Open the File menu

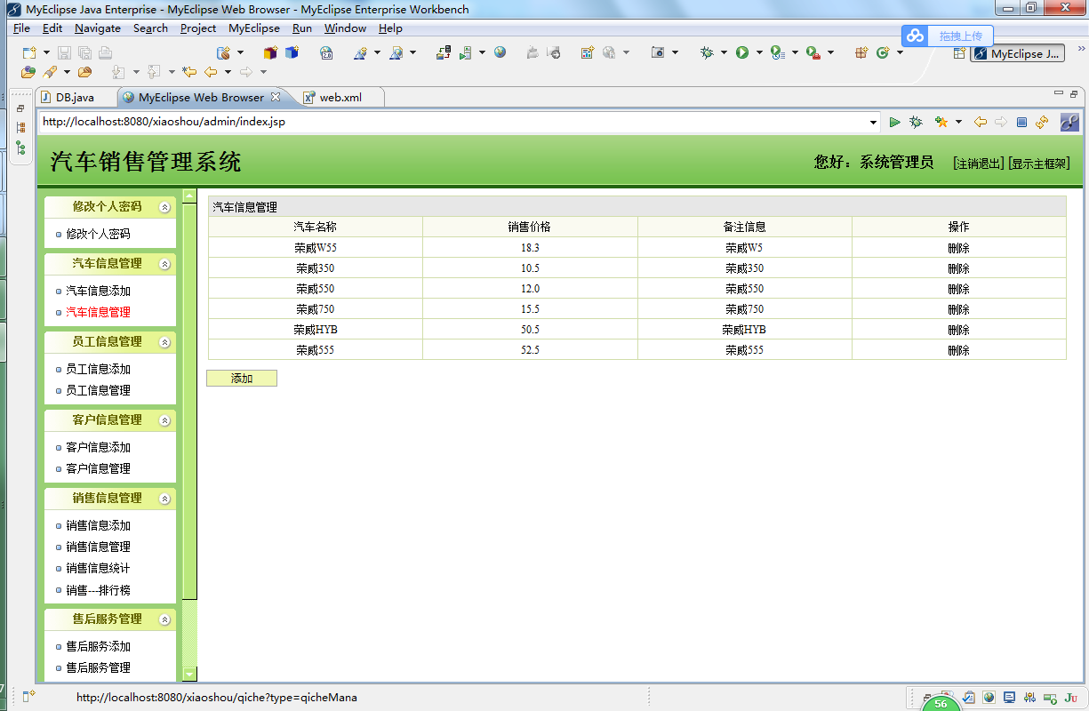pyautogui.click(x=21, y=28)
